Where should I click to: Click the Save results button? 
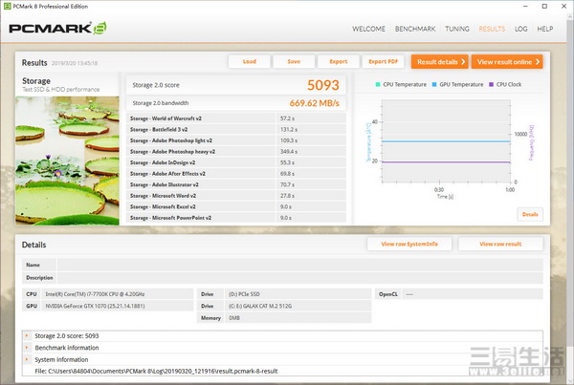[x=294, y=61]
